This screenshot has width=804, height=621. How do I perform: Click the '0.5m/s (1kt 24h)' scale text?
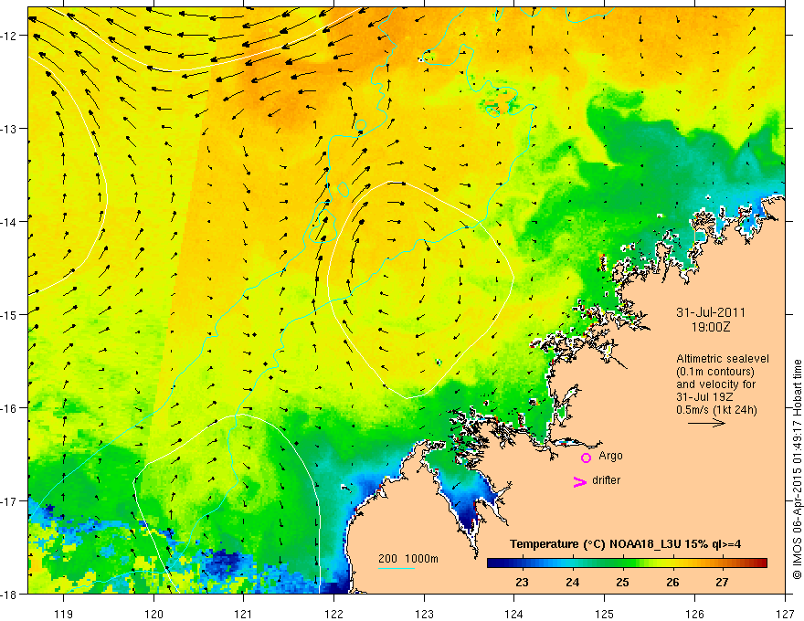coord(716,410)
